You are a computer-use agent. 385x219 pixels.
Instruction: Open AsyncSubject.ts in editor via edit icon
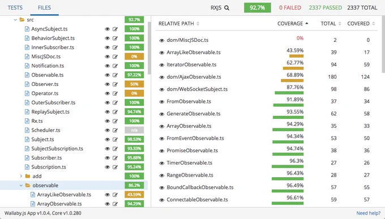click(x=115, y=29)
